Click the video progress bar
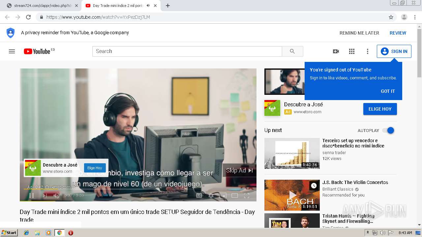This screenshot has height=237, width=422. [138, 189]
